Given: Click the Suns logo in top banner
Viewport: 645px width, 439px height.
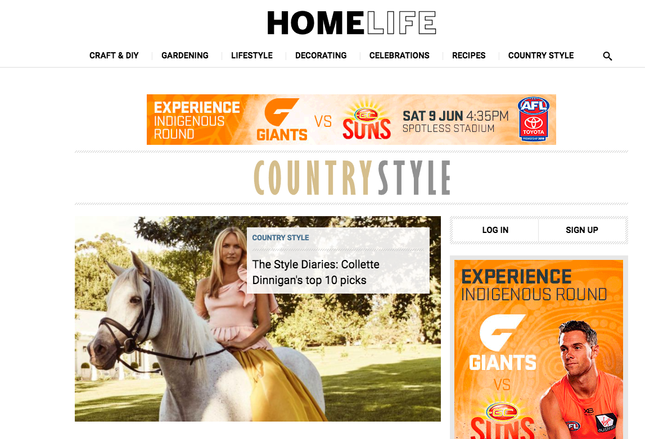Looking at the screenshot, I should click(367, 120).
